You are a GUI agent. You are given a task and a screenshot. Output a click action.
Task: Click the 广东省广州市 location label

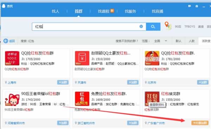click(156, 123)
